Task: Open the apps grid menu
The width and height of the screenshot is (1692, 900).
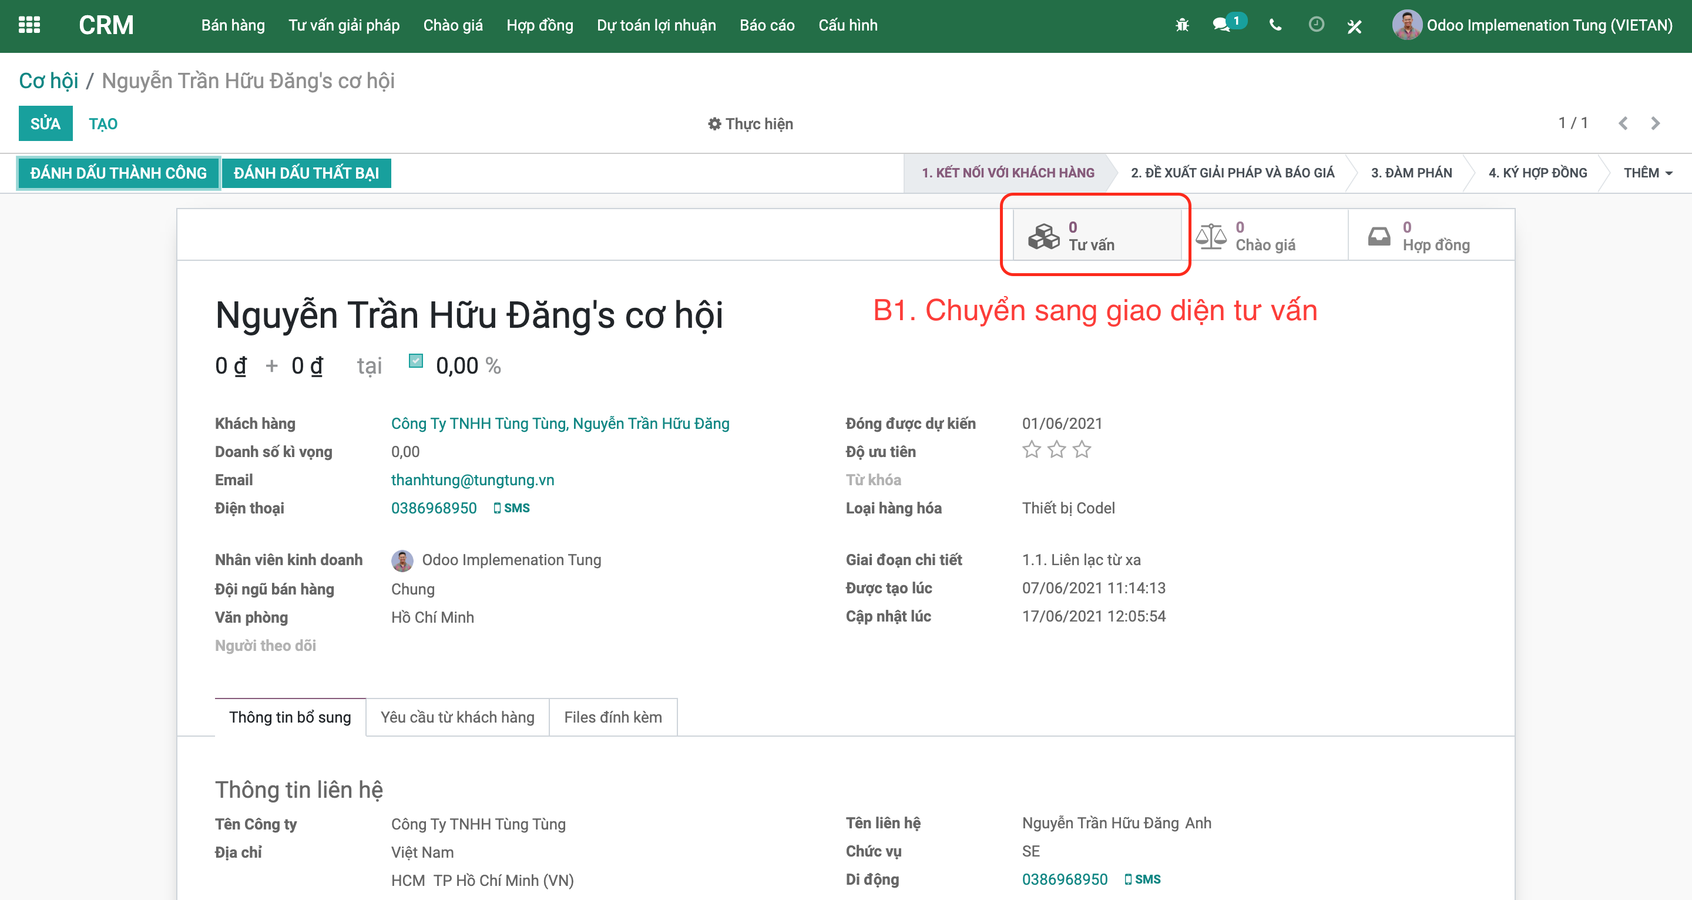Action: tap(29, 25)
